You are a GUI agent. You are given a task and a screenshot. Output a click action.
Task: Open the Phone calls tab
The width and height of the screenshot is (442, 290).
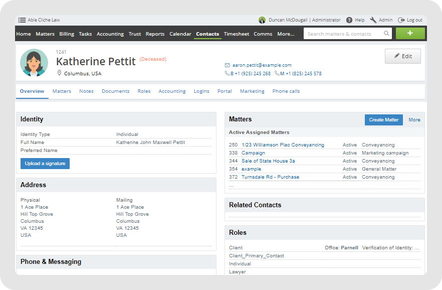click(x=286, y=91)
